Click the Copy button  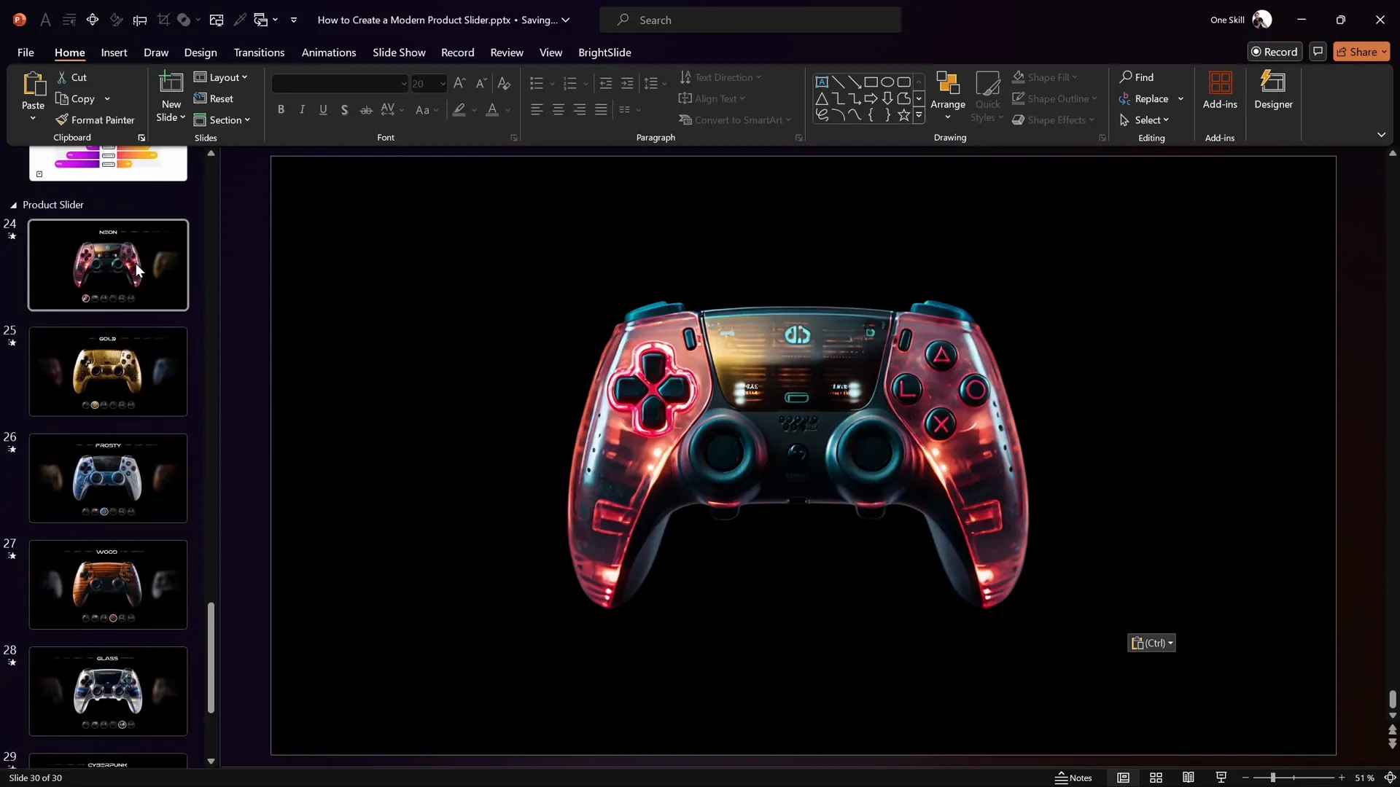(75, 98)
